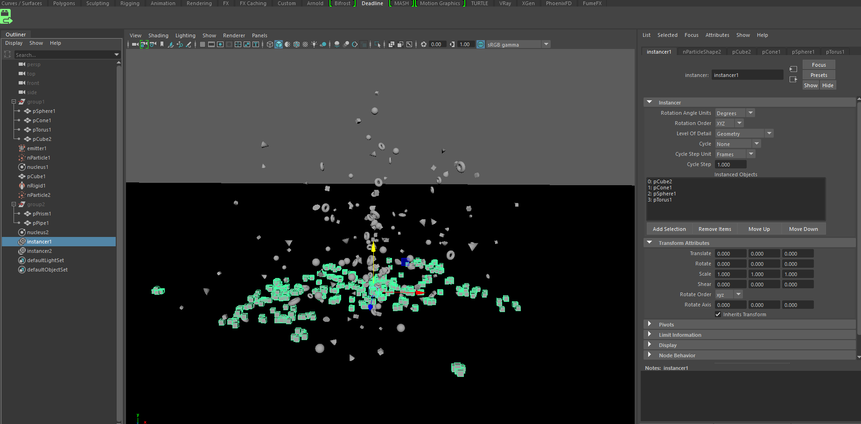
Task: Toggle the gate mask icon
Action: point(229,44)
